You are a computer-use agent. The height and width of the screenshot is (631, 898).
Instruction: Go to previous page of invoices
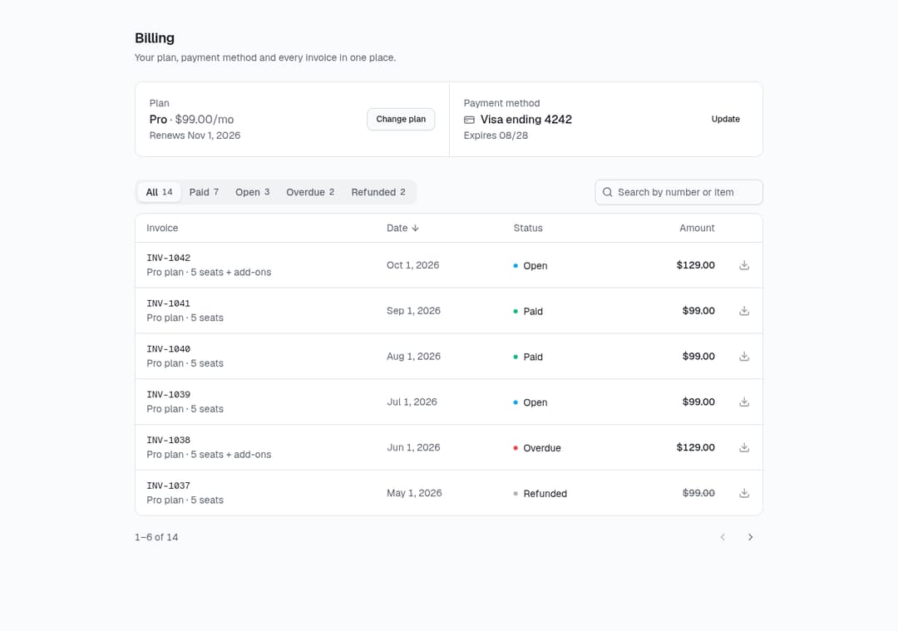point(723,537)
